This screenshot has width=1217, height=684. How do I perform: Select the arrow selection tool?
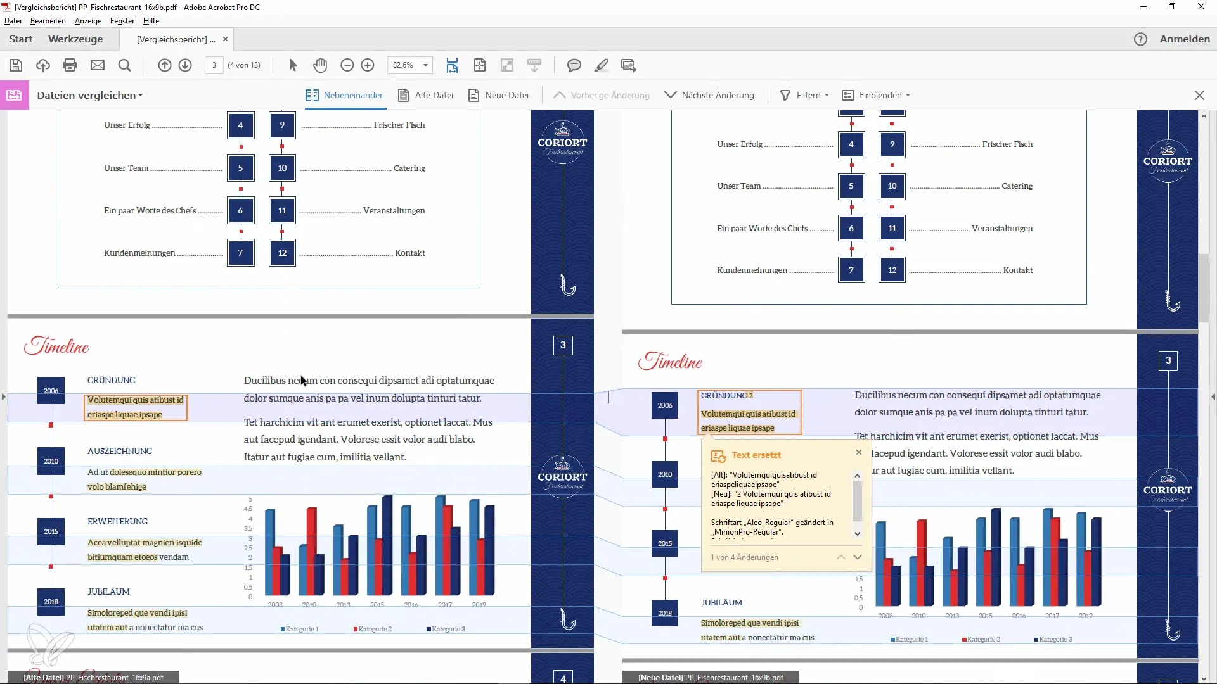pyautogui.click(x=293, y=65)
